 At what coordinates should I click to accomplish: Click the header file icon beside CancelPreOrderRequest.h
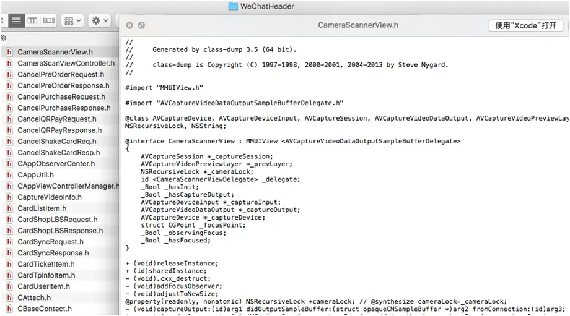[x=9, y=74]
